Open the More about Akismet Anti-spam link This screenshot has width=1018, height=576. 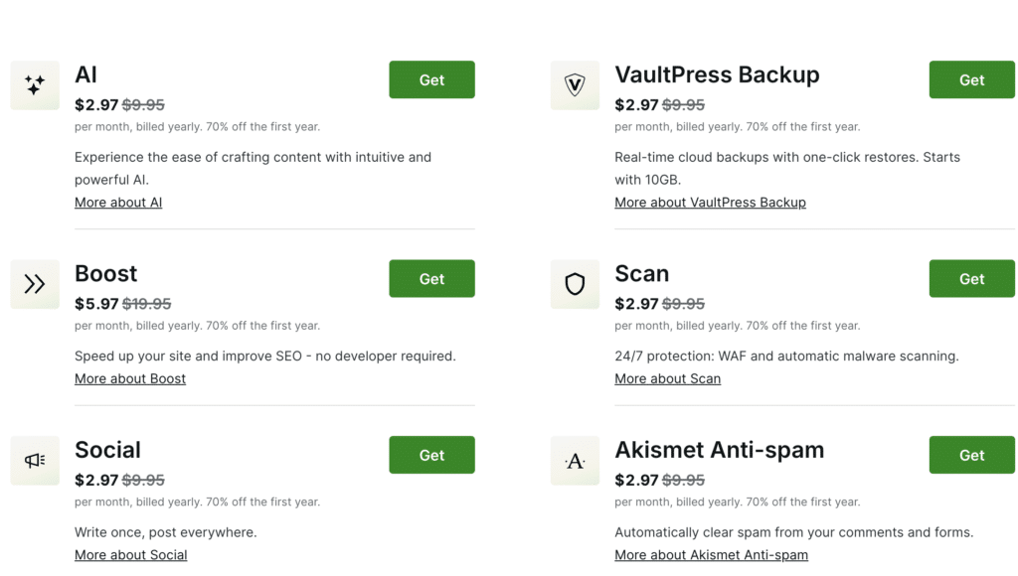click(x=711, y=554)
